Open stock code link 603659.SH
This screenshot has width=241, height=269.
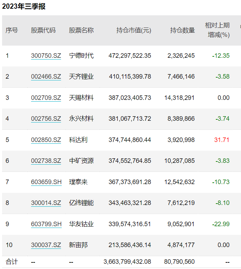click(46, 182)
